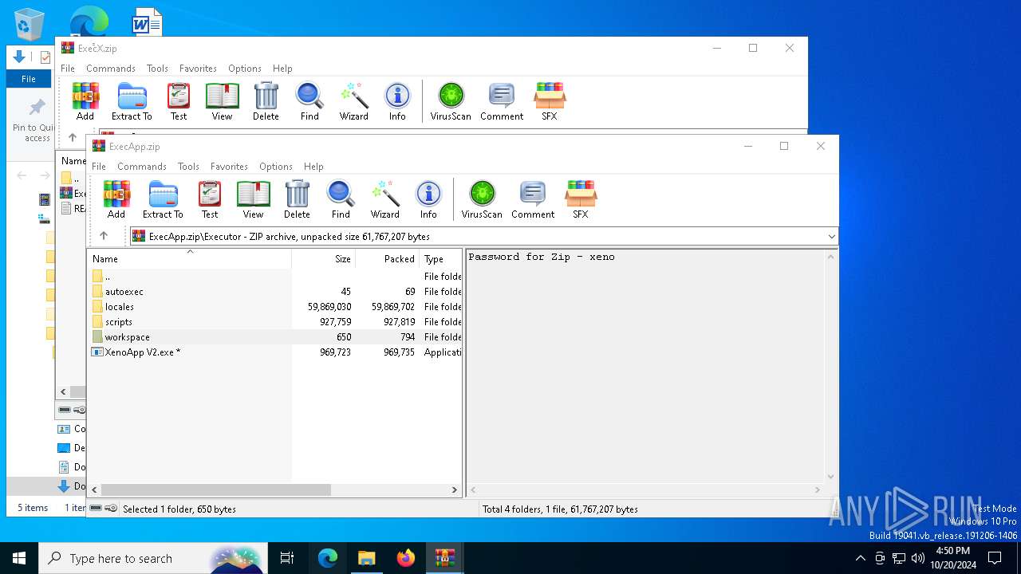This screenshot has height=574, width=1021.
Task: Go up one level in ExecApp.zip
Action: pos(104,236)
